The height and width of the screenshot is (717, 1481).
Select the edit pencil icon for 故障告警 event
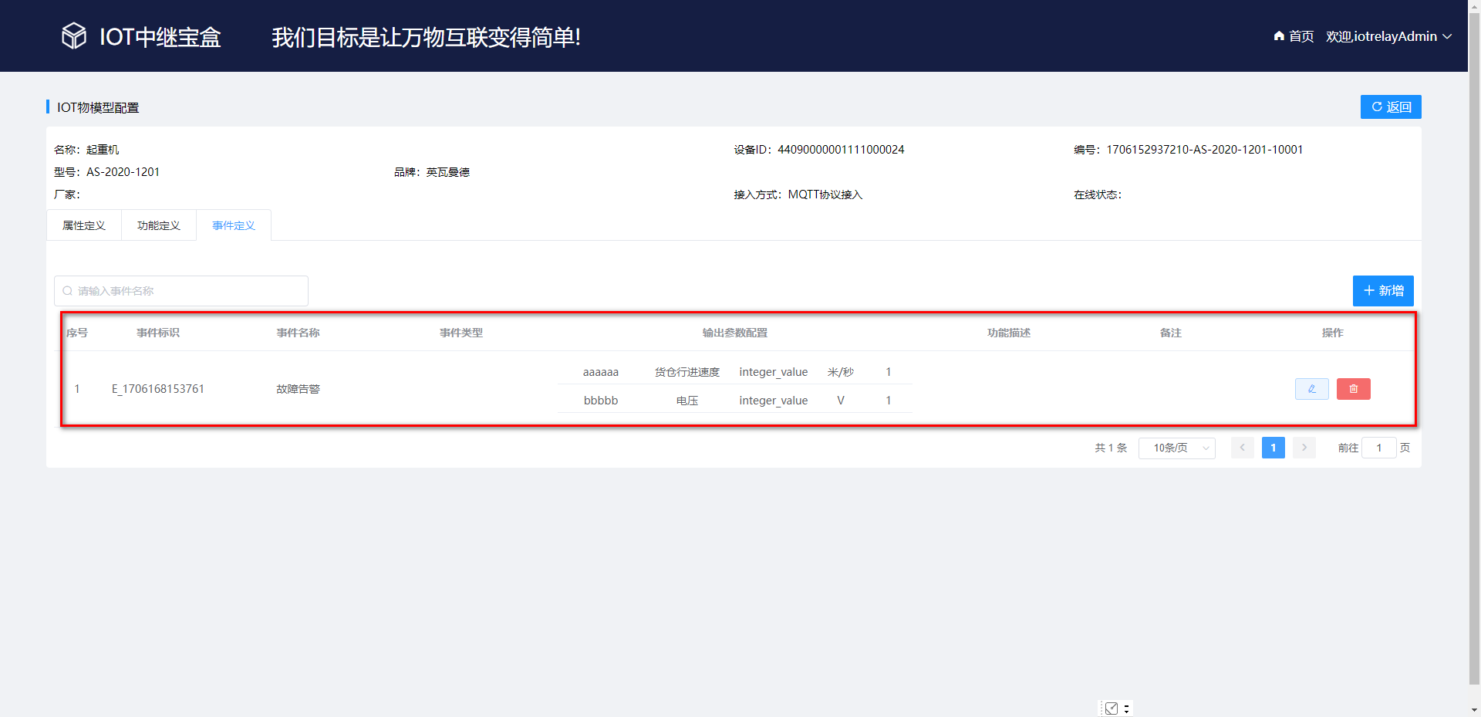[1311, 389]
